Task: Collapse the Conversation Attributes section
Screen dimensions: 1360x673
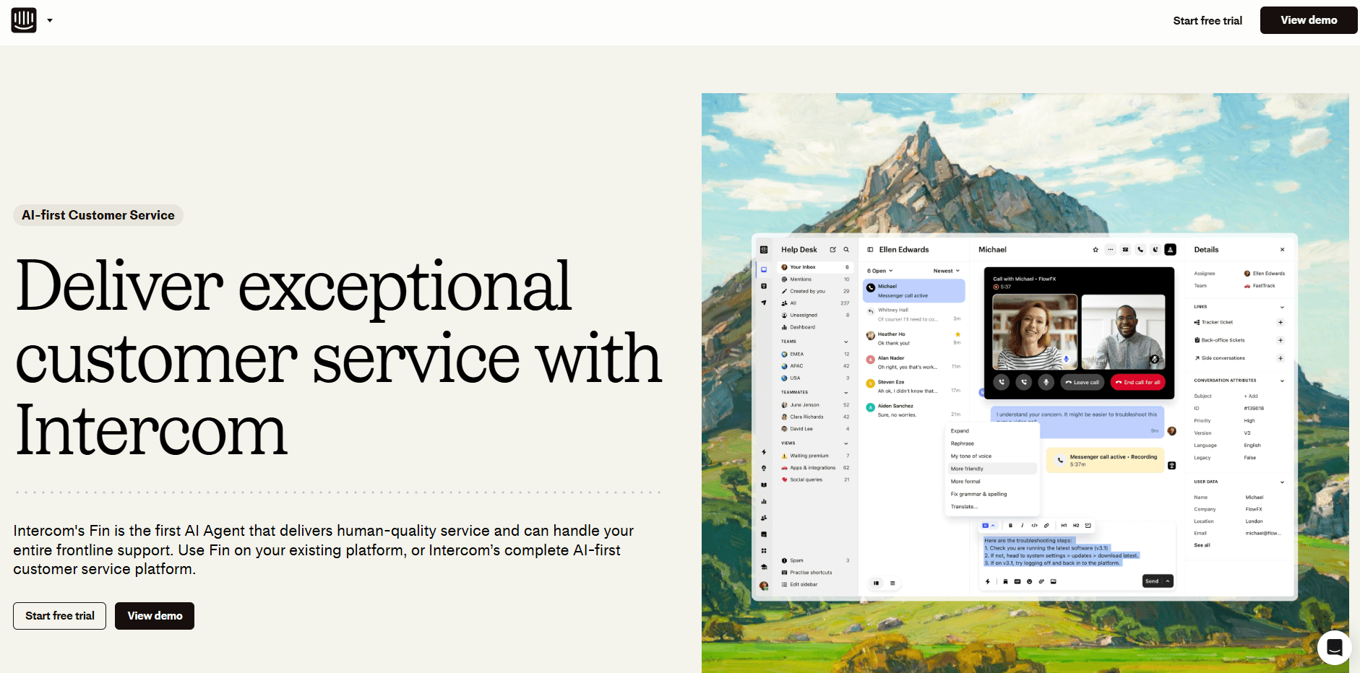Action: coord(1282,381)
